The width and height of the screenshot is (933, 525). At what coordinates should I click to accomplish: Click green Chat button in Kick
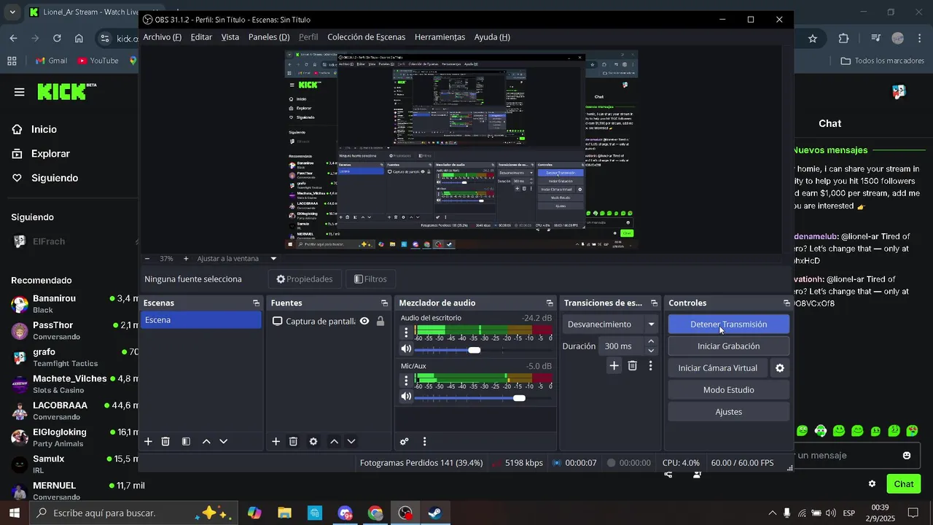[x=904, y=483]
